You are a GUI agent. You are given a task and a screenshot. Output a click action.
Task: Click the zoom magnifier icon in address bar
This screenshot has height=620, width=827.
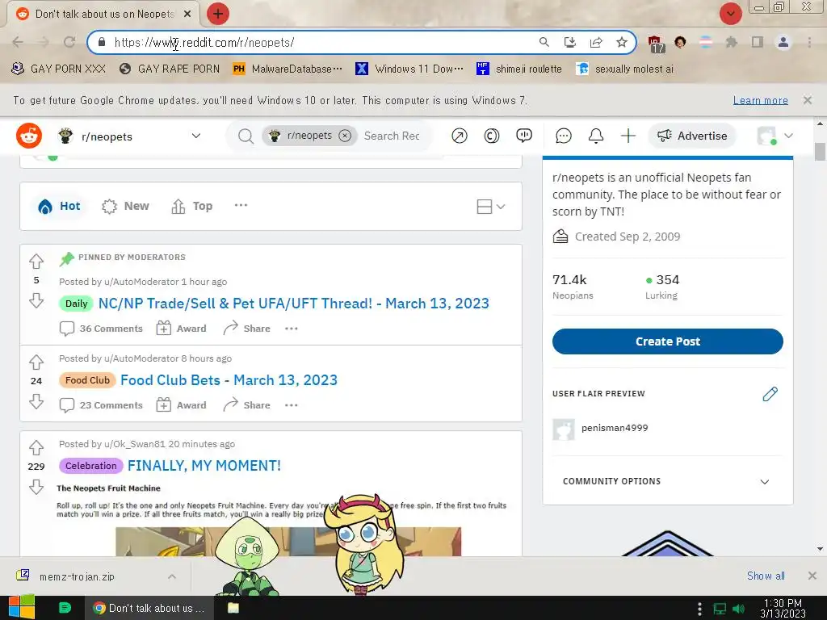pos(544,42)
